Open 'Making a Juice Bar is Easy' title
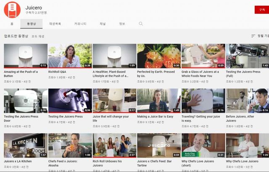Image resolution: width=269 pixels, height=172 pixels. 155,116
